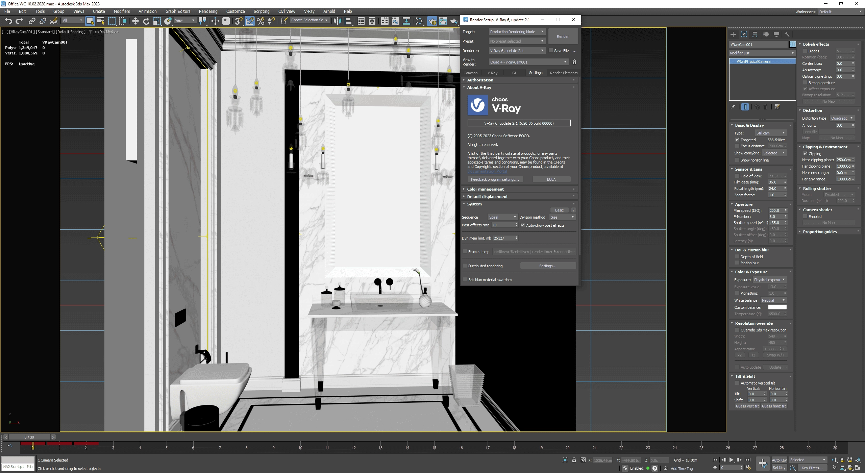
Task: Activate the Unlink Selection tool
Action: pos(43,21)
